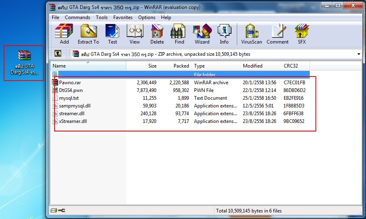Click the CRC32 value C7EC01FB

[x=294, y=83]
